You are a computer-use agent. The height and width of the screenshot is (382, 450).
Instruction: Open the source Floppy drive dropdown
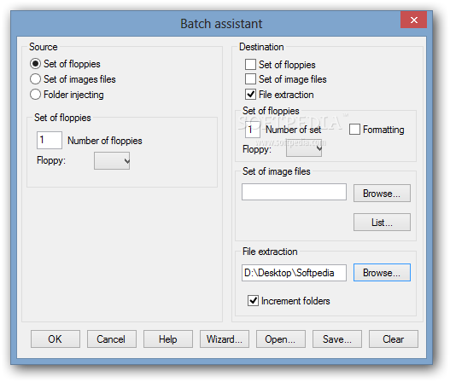(x=112, y=161)
